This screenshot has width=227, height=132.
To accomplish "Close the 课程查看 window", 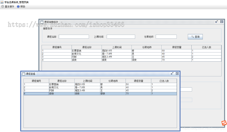I will pos(177,74).
